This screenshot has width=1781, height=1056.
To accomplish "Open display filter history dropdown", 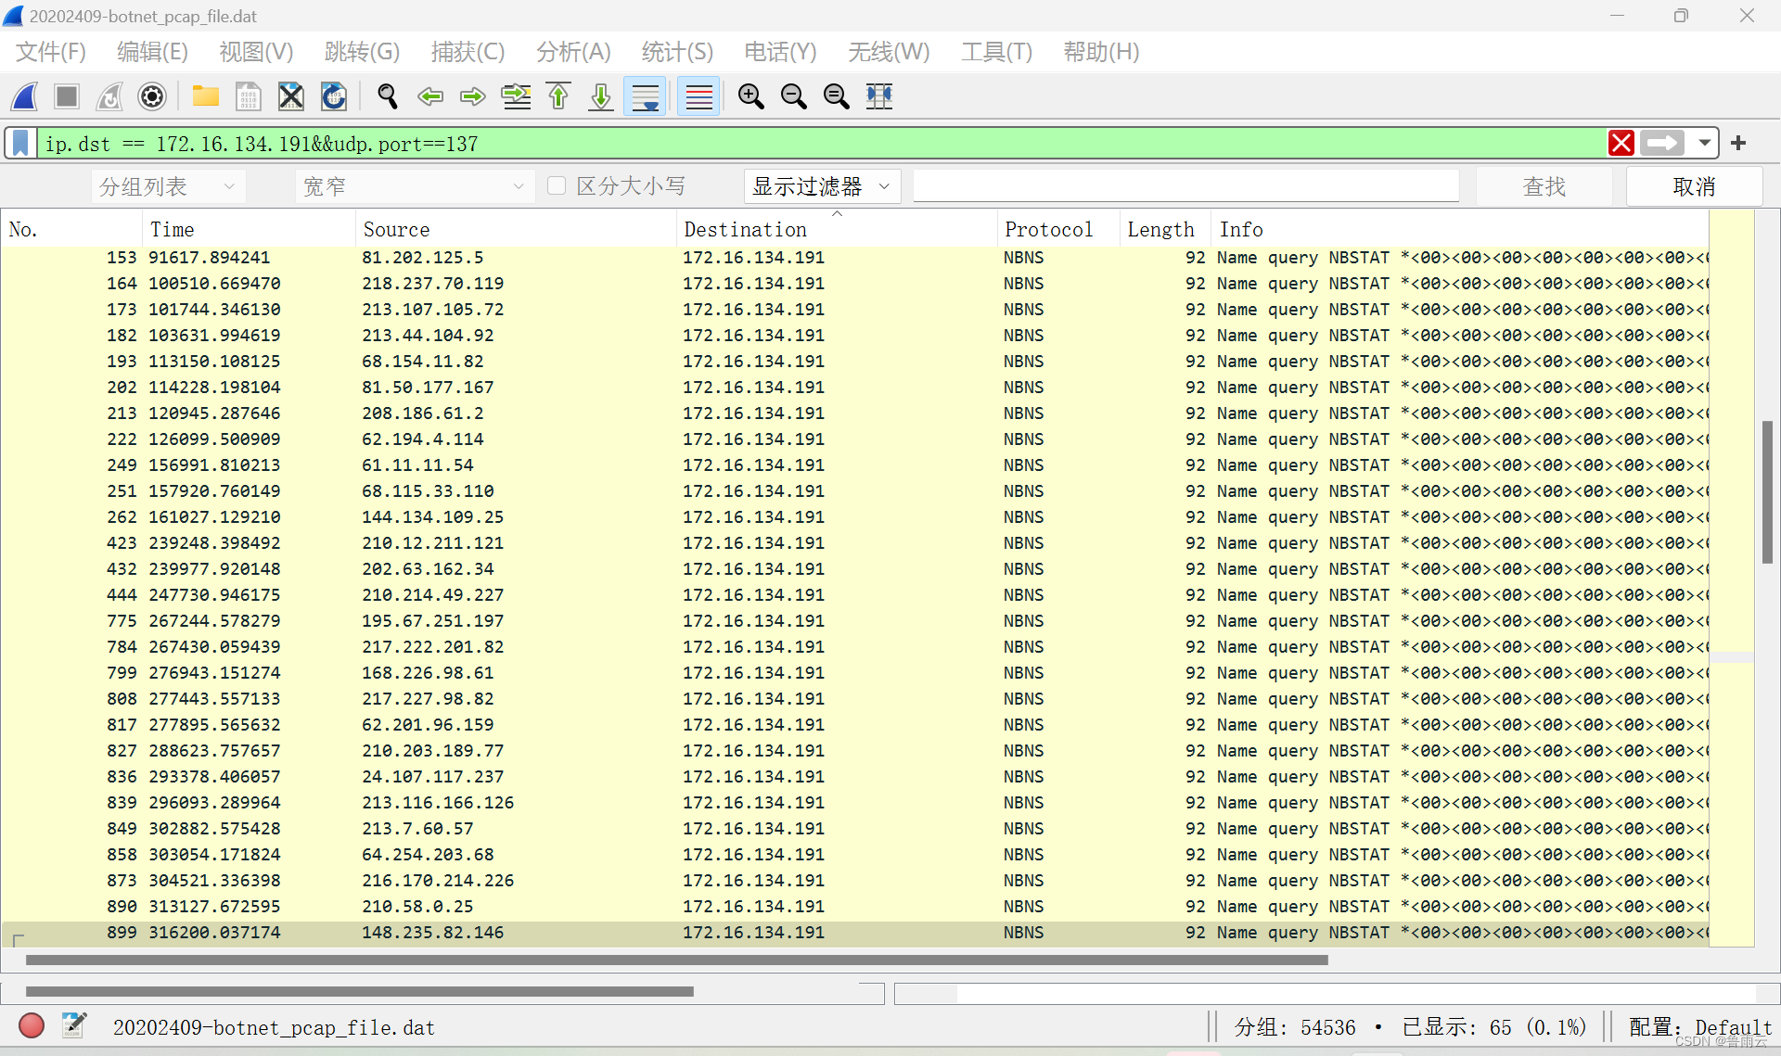I will pos(1704,143).
